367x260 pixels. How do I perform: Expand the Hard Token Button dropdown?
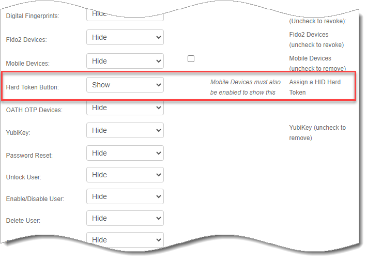125,85
